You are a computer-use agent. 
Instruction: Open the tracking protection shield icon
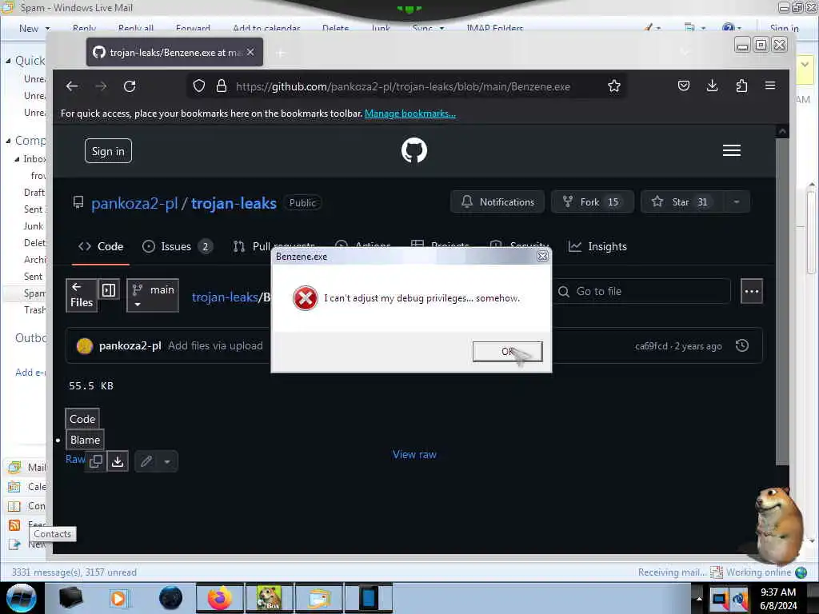click(199, 86)
